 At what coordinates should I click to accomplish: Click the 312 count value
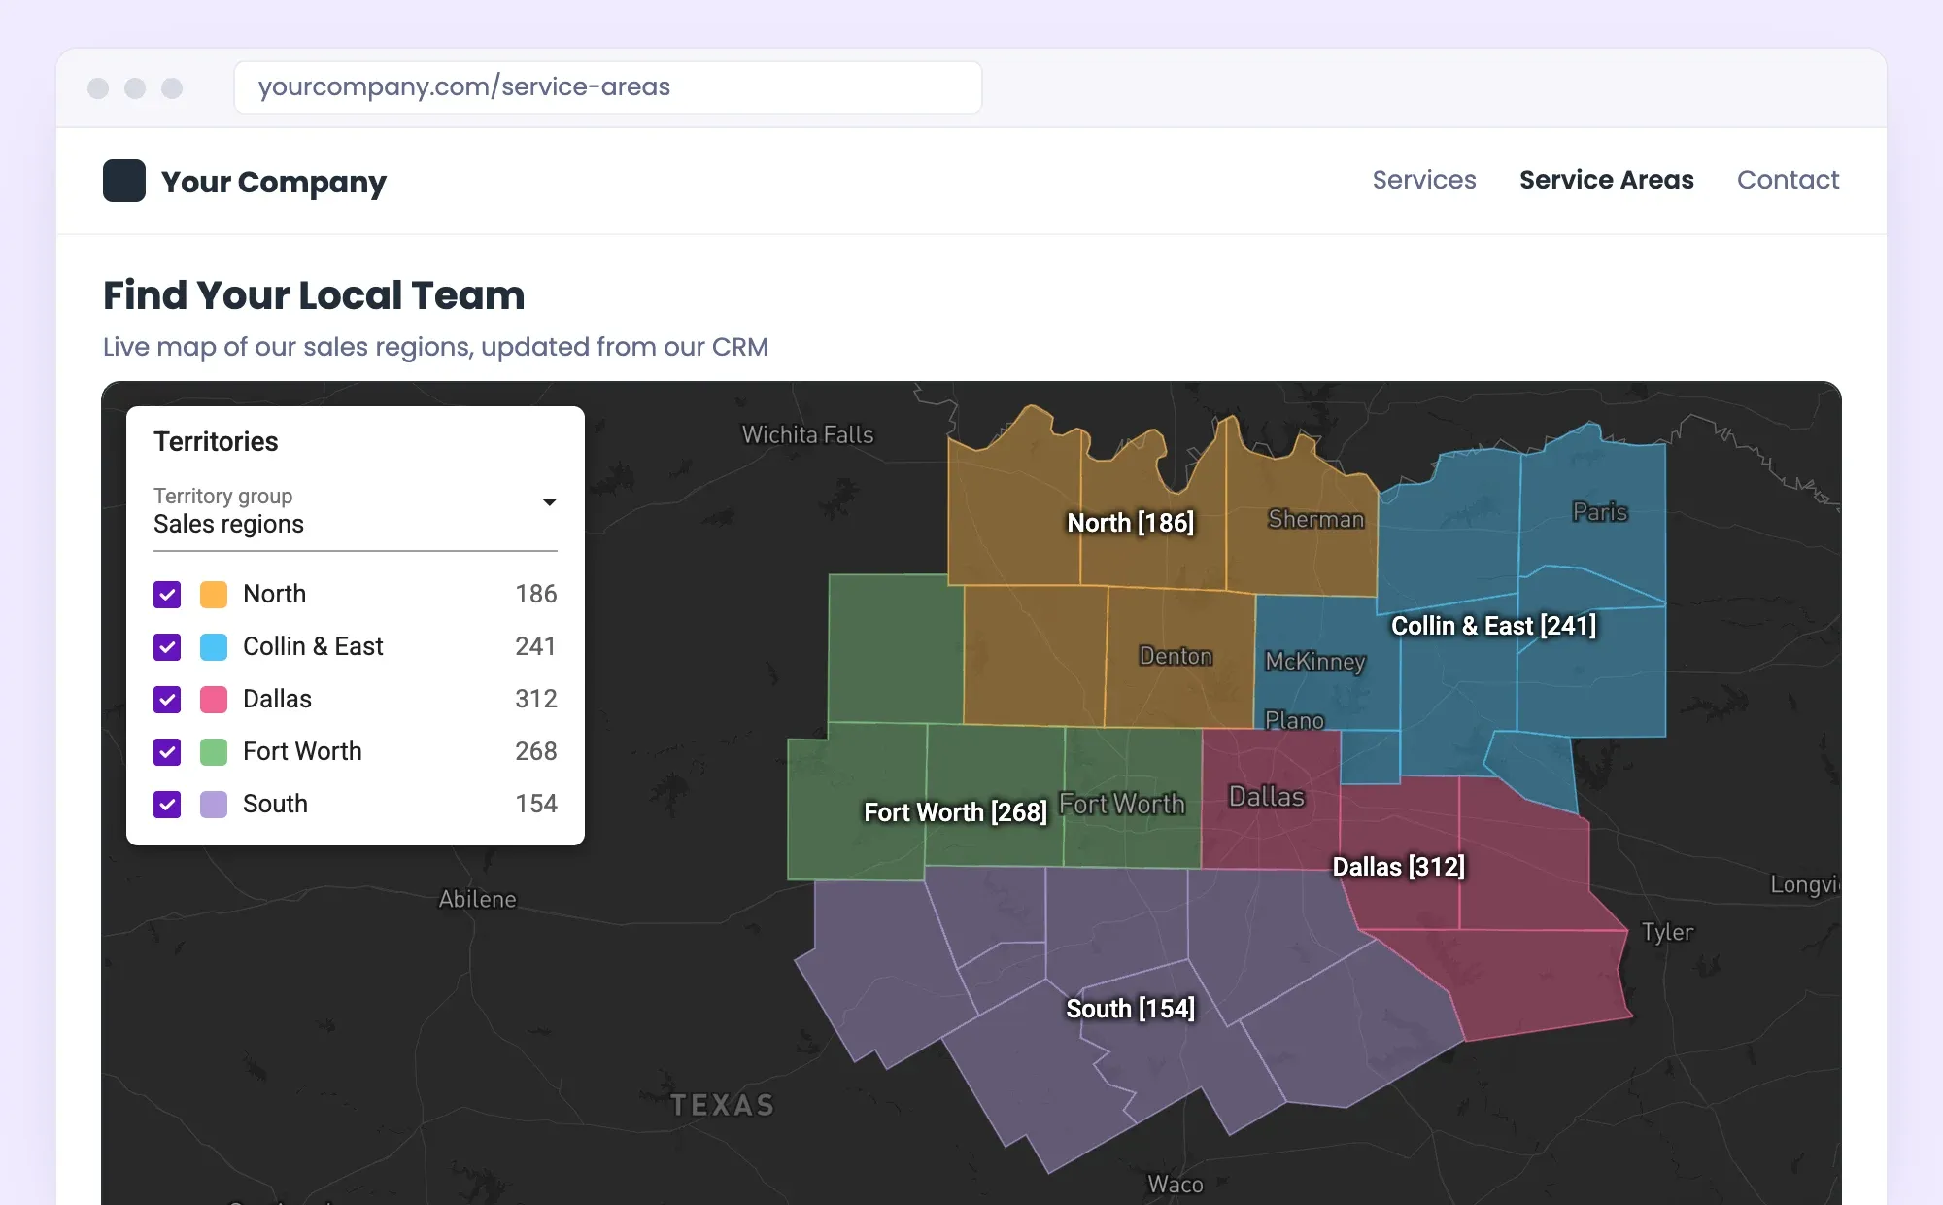pos(536,699)
